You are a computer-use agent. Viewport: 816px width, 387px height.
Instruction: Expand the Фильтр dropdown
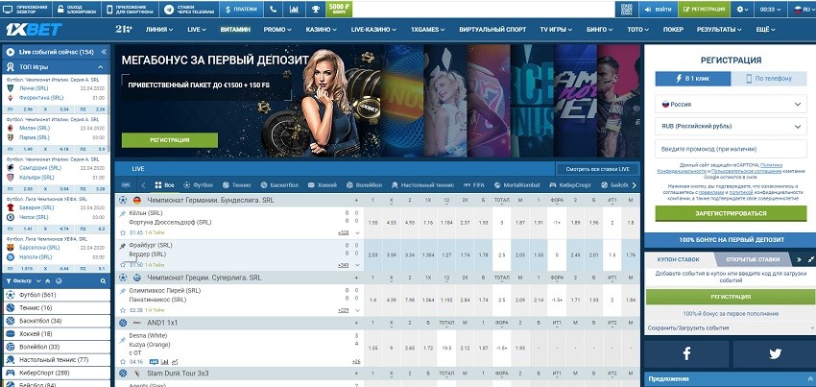pos(24,280)
